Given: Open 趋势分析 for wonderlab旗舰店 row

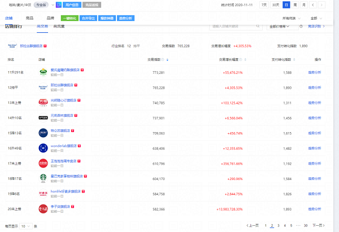Looking at the screenshot, I should pos(315,148).
